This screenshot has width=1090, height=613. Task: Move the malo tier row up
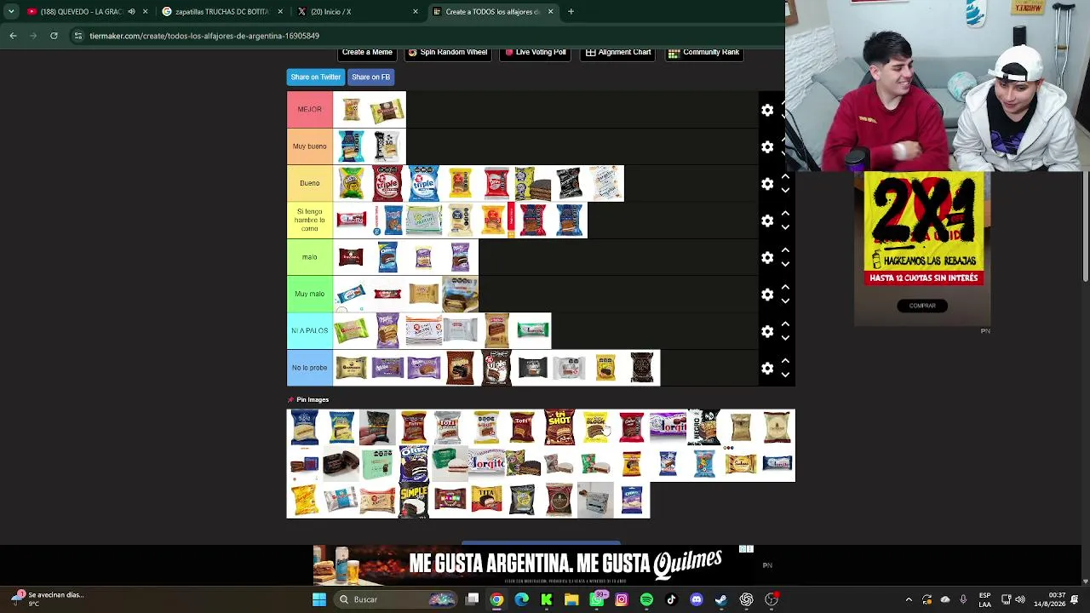[785, 250]
